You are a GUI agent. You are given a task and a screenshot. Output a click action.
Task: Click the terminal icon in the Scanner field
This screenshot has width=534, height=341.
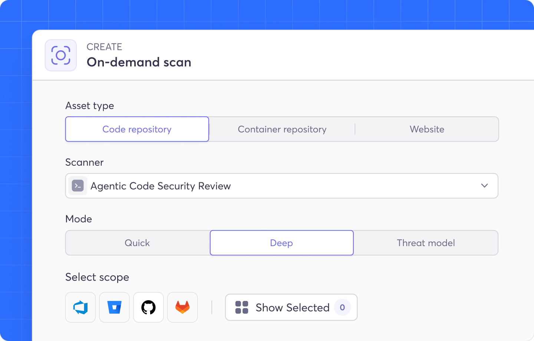78,186
